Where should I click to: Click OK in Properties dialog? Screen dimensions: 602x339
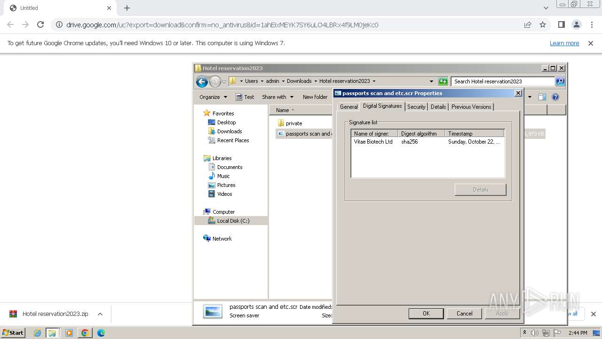pyautogui.click(x=426, y=314)
